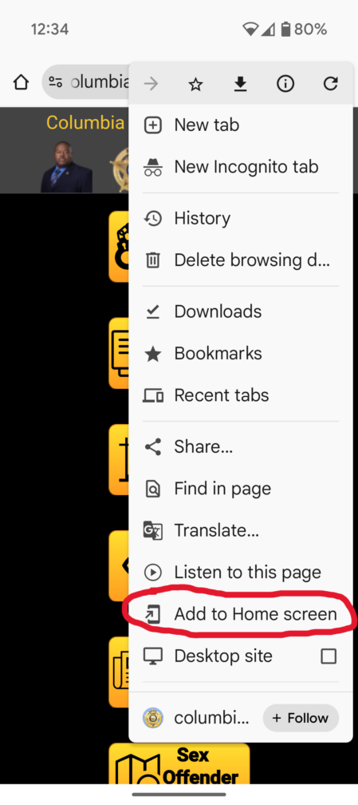Open a New Incognito tab
The width and height of the screenshot is (358, 805).
pyautogui.click(x=241, y=167)
